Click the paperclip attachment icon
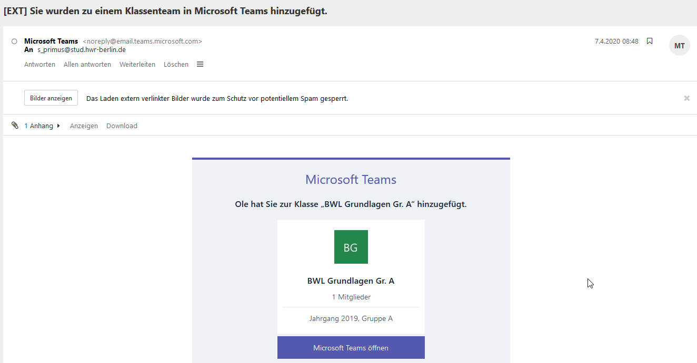Viewport: 697px width, 363px height. (15, 126)
